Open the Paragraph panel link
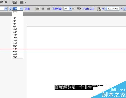126x98 pixels. 27,9
